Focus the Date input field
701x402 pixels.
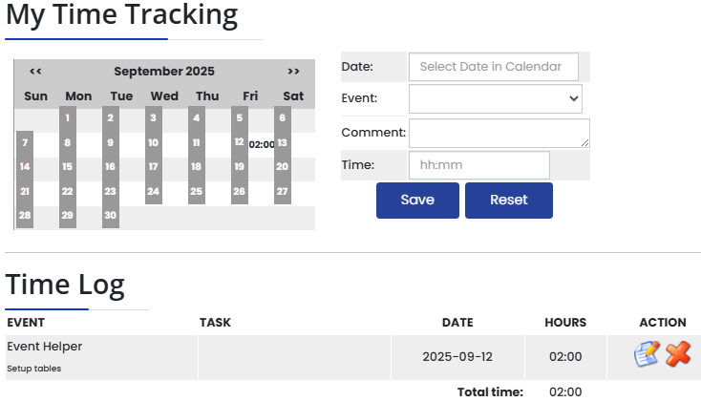pos(493,67)
